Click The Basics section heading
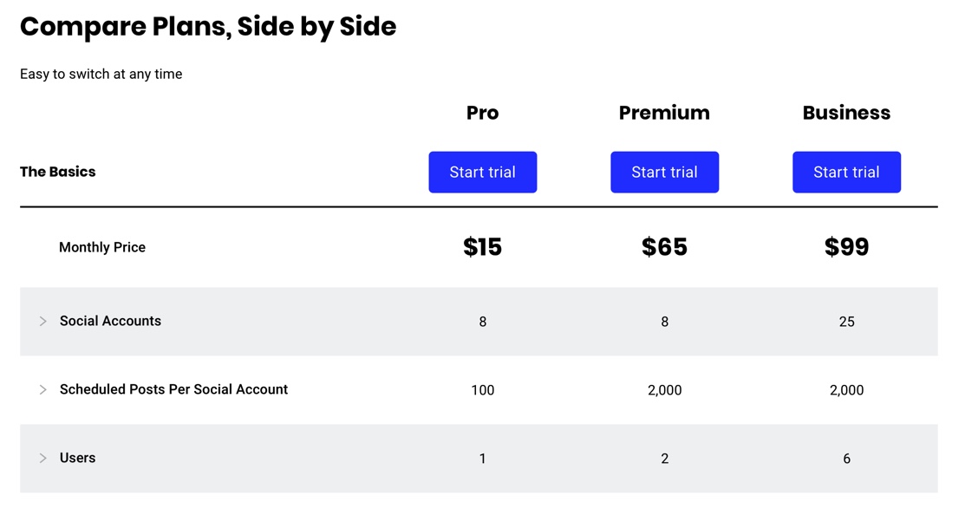 [x=58, y=172]
